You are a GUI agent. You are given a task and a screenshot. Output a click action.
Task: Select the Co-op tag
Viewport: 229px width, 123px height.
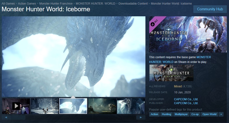coord(195,114)
